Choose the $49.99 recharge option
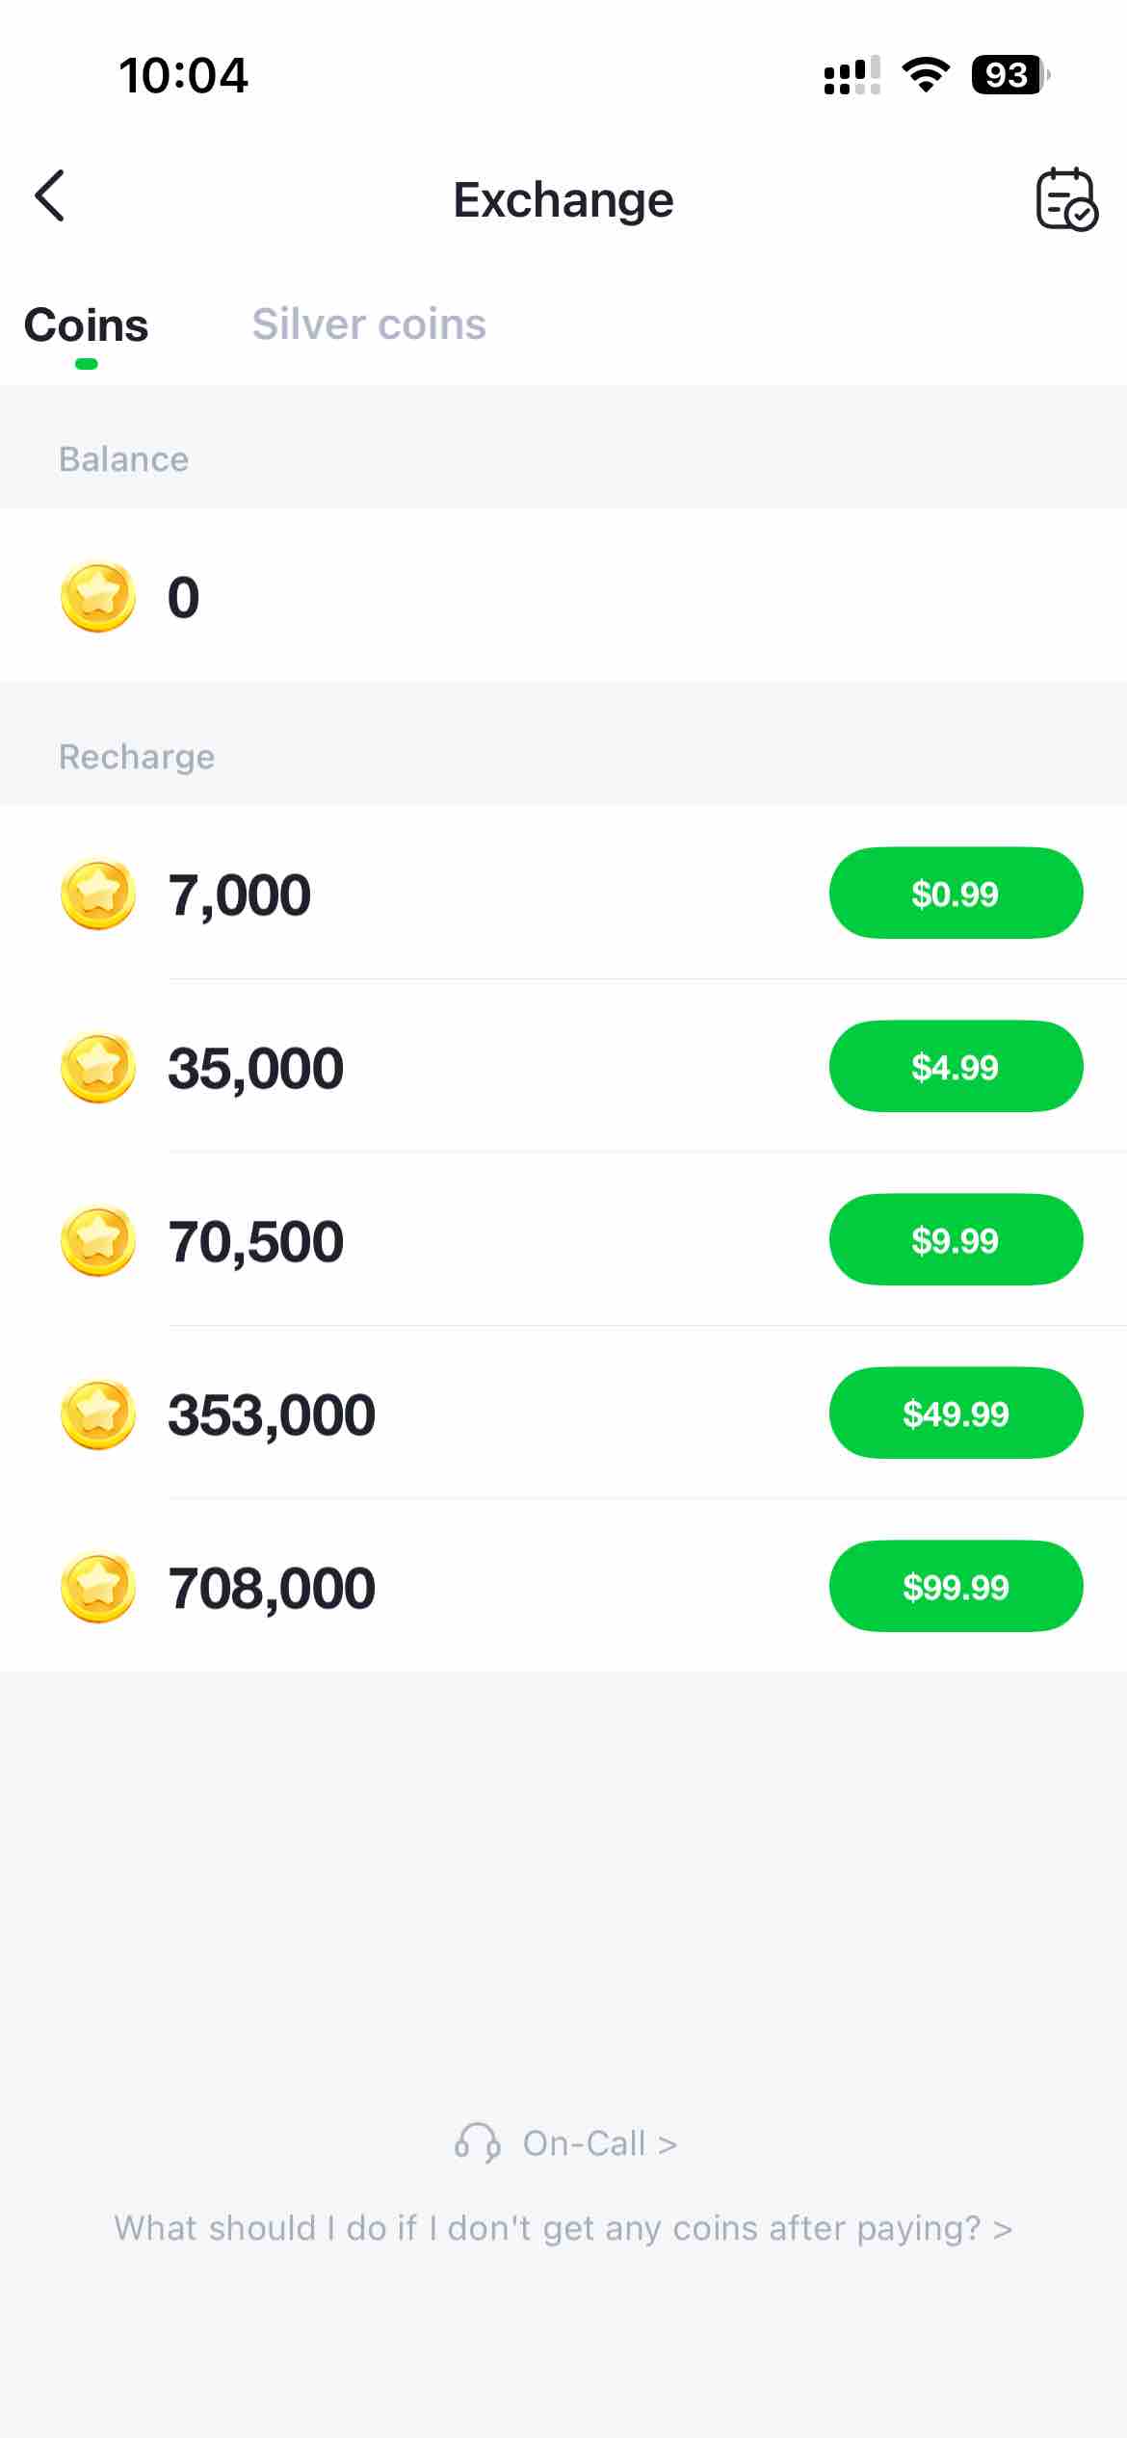Screen dimensions: 1127x2438 [x=955, y=1414]
